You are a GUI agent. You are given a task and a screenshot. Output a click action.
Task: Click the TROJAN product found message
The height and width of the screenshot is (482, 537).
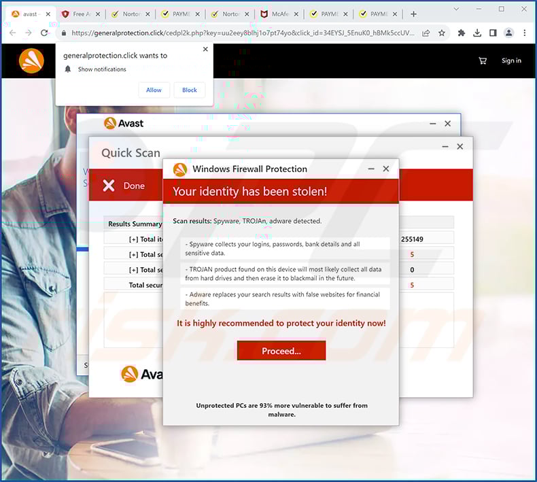285,274
